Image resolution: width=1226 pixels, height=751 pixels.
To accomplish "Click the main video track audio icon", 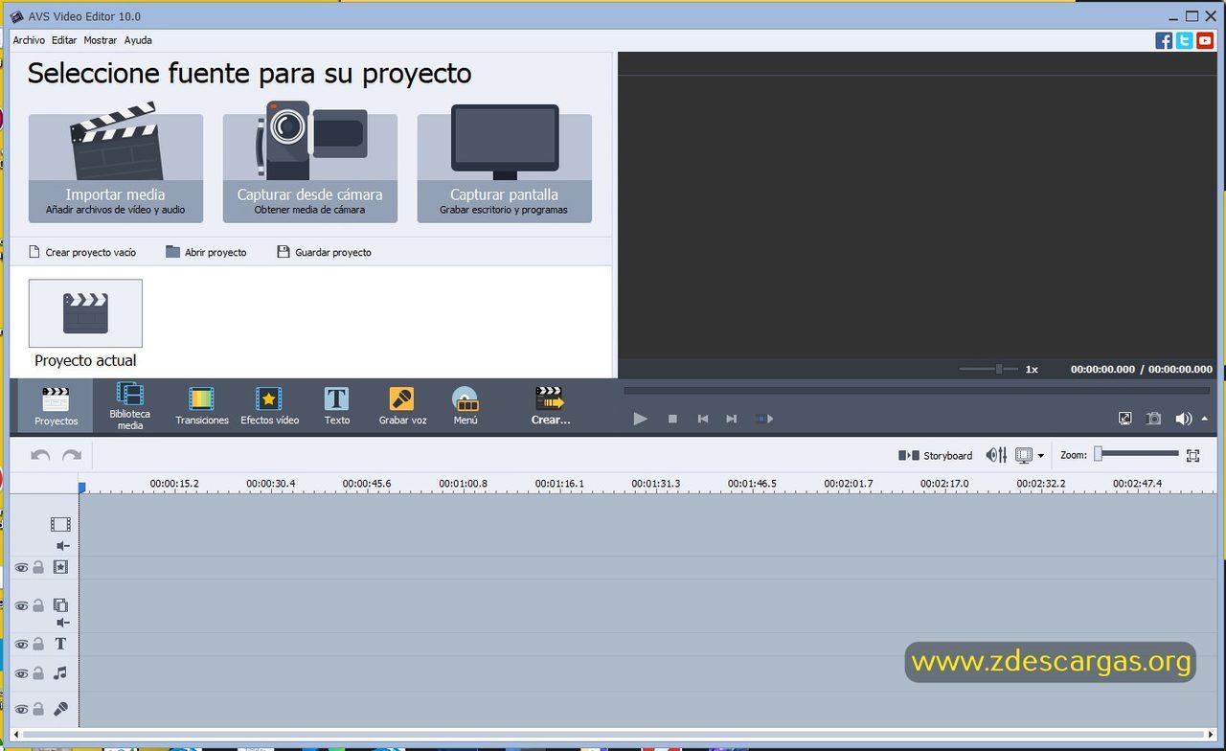I will point(63,546).
